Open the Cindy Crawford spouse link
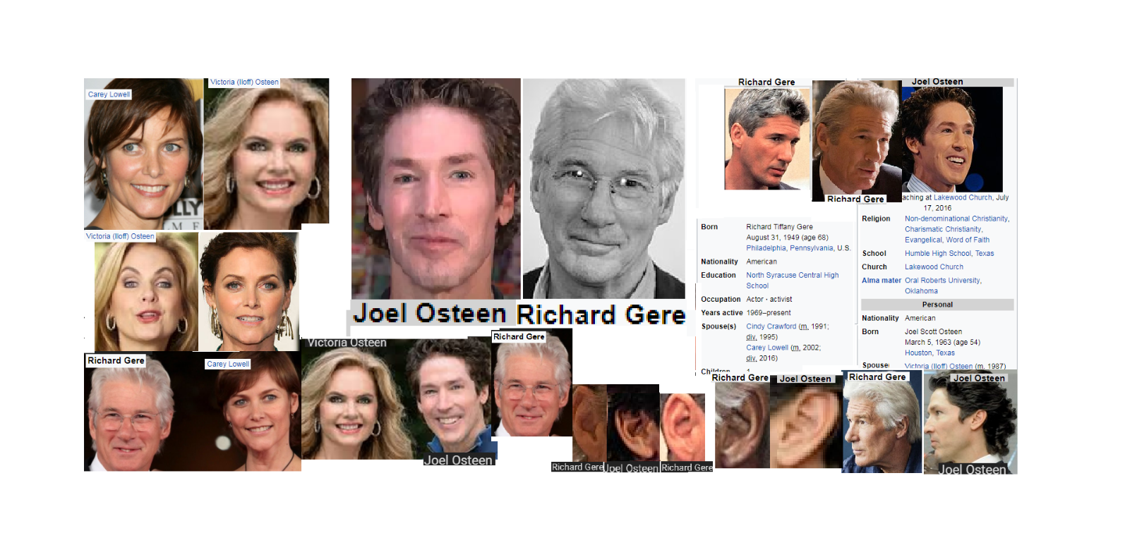 pos(771,326)
